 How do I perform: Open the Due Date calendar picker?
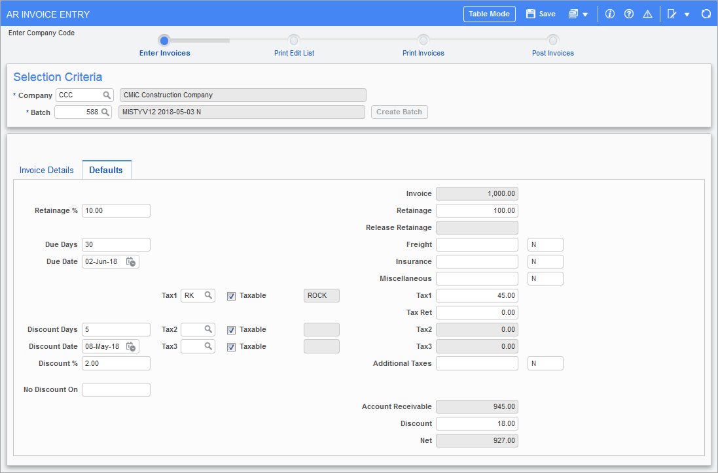[x=131, y=262]
